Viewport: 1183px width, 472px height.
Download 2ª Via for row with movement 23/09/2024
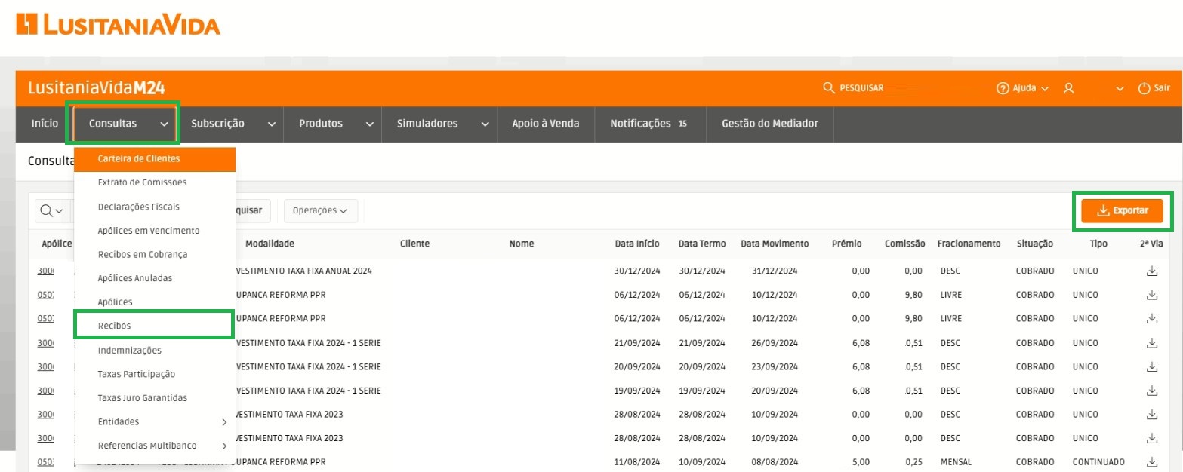coord(1151,366)
